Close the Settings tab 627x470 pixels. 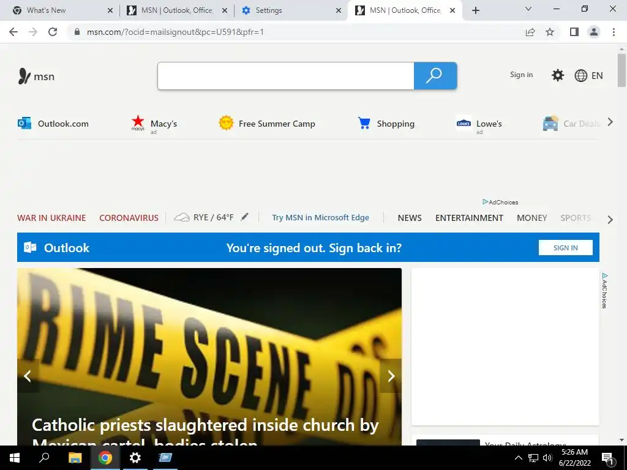coord(338,10)
